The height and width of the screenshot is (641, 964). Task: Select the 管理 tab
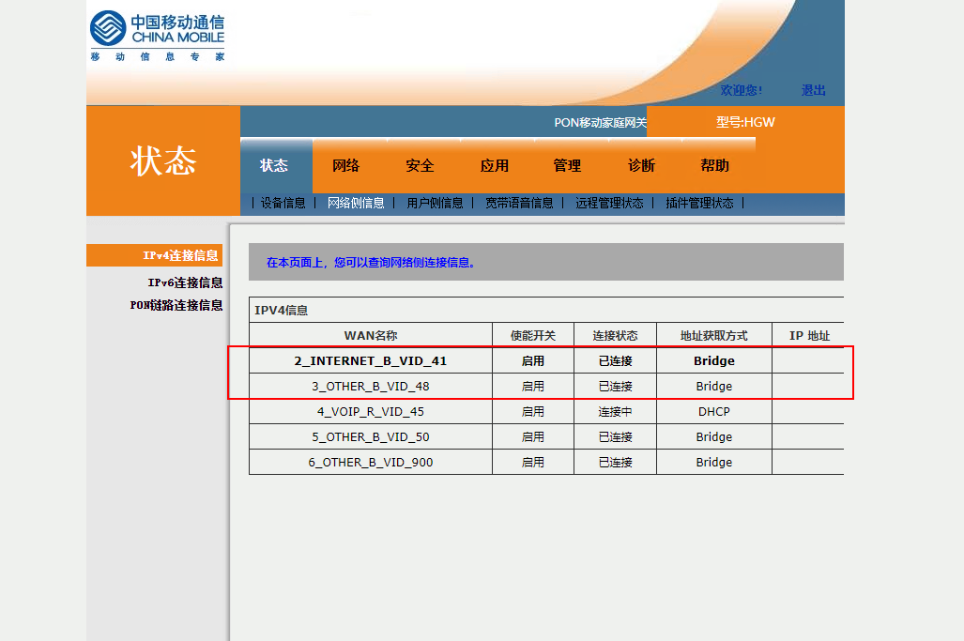point(567,166)
